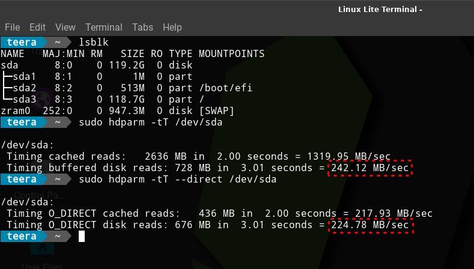
Task: Click the sudo hdparm -tT --direct command
Action: pos(177,179)
